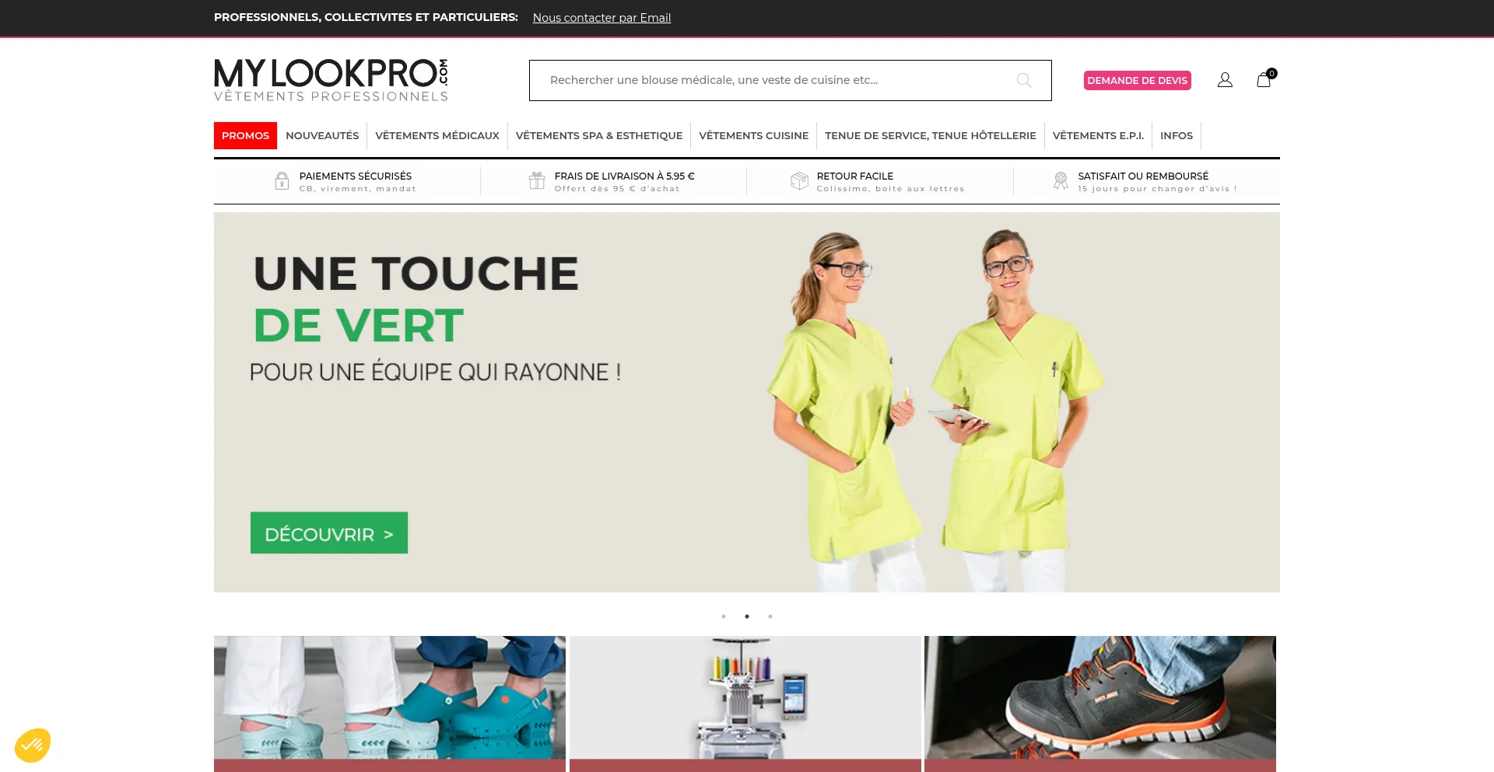This screenshot has height=772, width=1494.
Task: Click "CB, virement, mandat" subtext
Action: pos(358,189)
